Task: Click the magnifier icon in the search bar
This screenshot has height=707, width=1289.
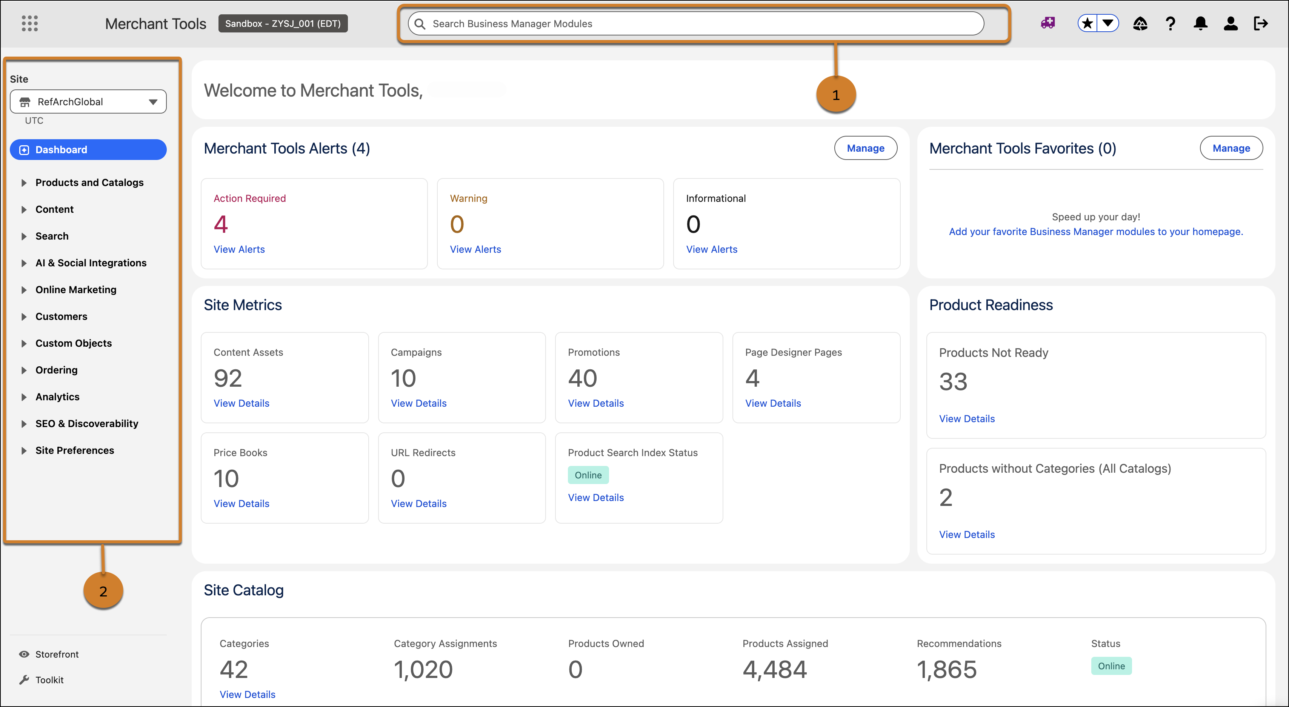Action: (420, 24)
